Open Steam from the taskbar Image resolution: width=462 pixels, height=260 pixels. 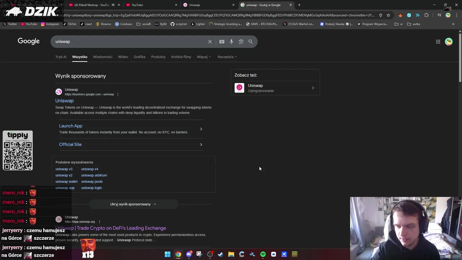221,254
